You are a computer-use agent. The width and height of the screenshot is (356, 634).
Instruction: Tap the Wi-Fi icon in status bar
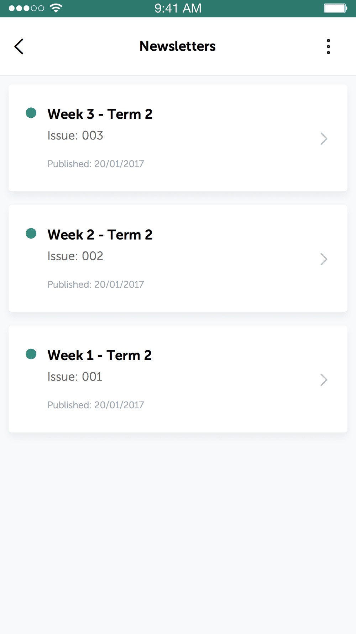(x=56, y=8)
